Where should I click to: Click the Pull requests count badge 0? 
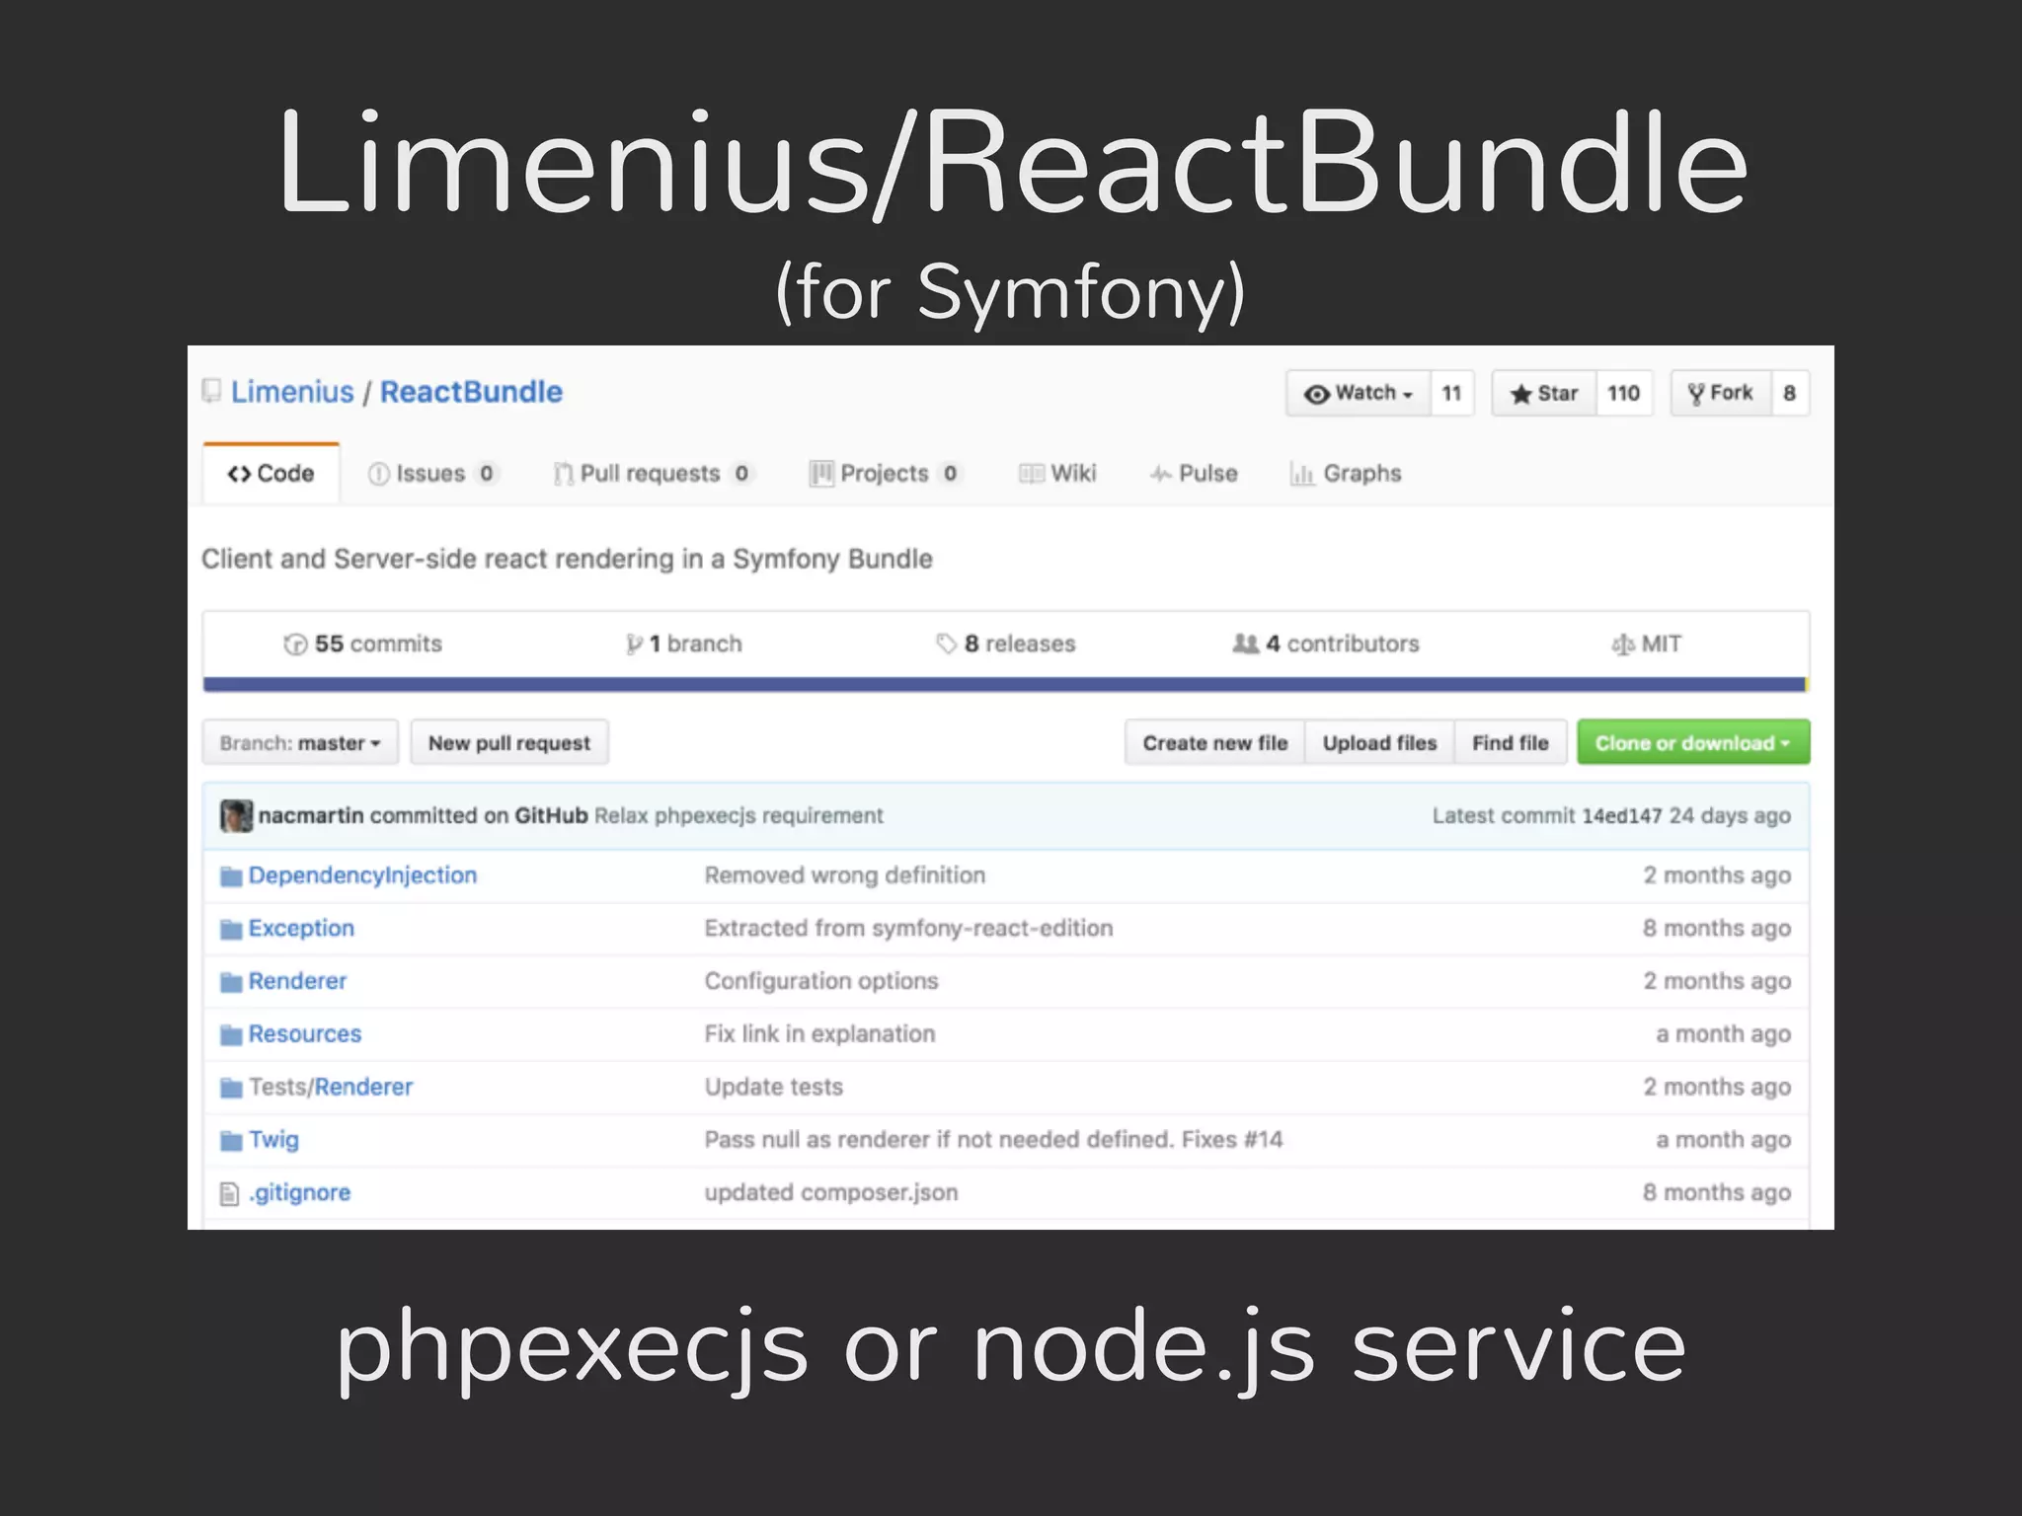741,474
